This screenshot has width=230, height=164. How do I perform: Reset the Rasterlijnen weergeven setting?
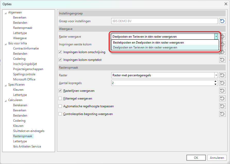(222, 91)
